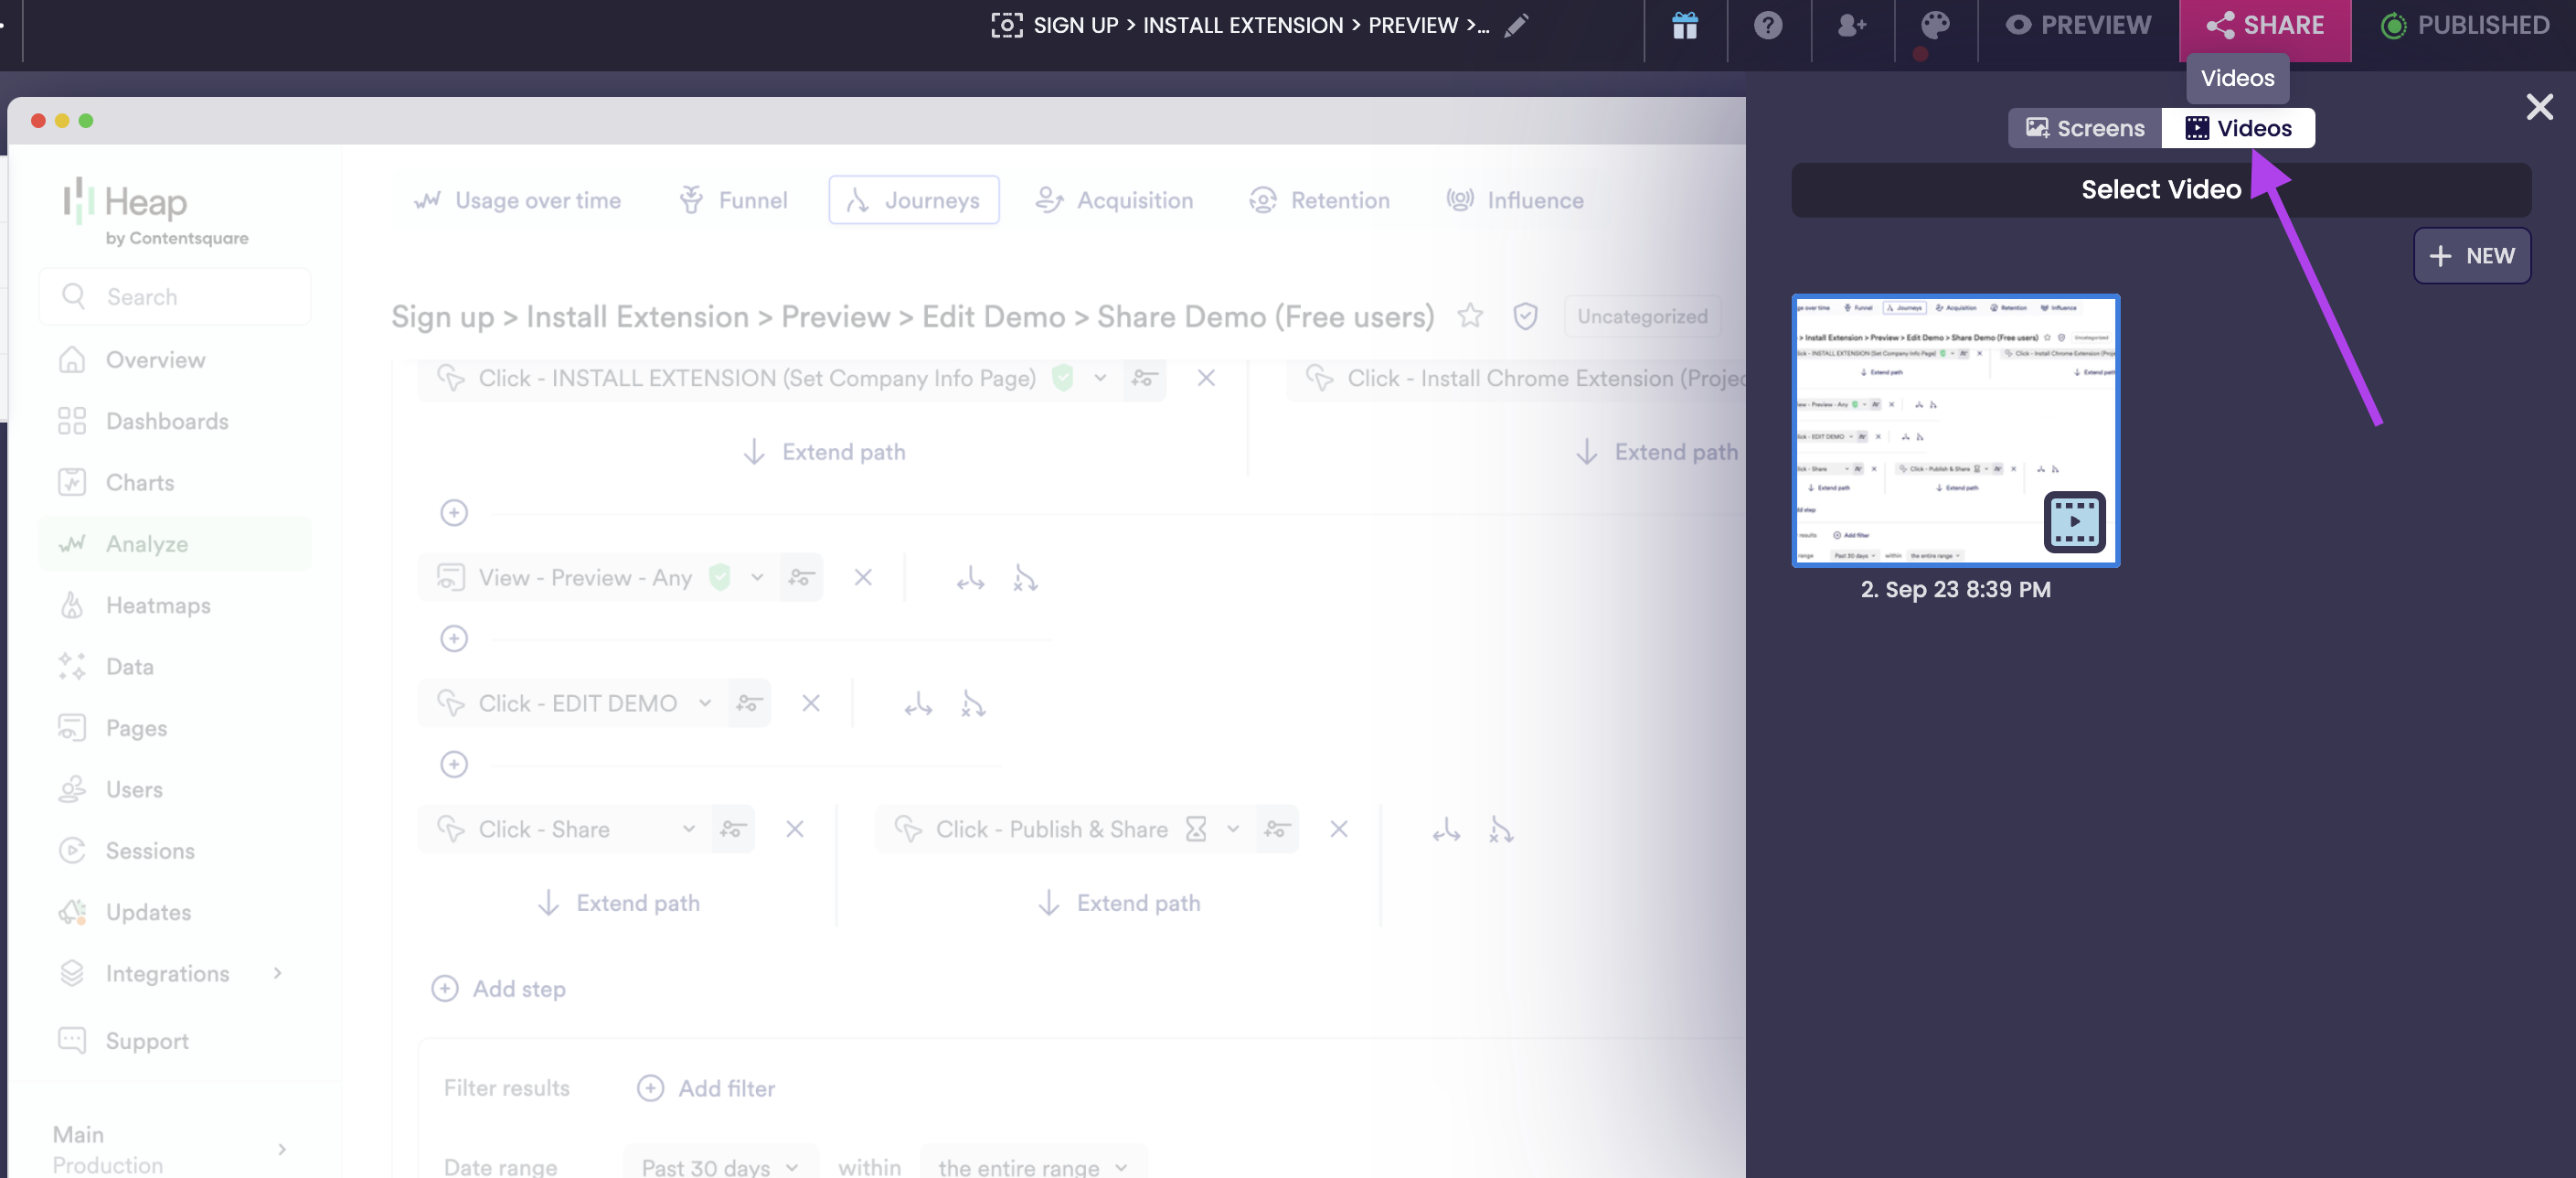Click Extend path under INSTALL EXTENSION step

824,453
